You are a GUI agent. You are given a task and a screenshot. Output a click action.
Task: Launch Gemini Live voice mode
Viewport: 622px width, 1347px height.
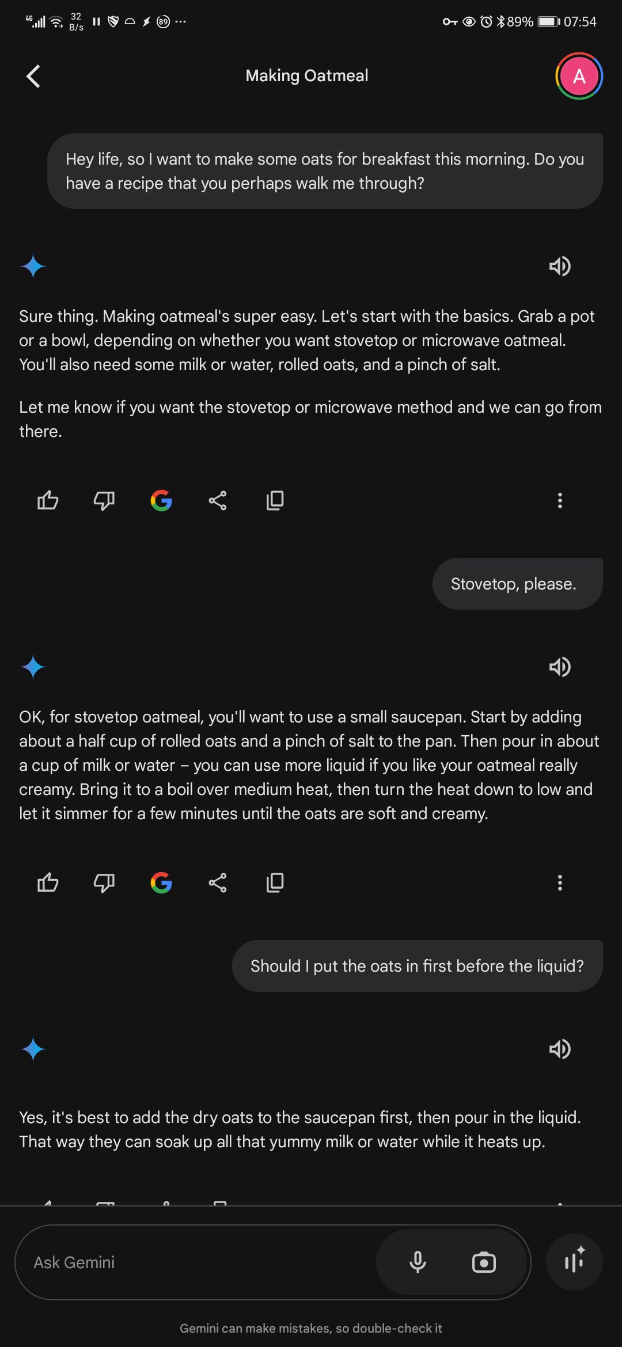tap(574, 1262)
